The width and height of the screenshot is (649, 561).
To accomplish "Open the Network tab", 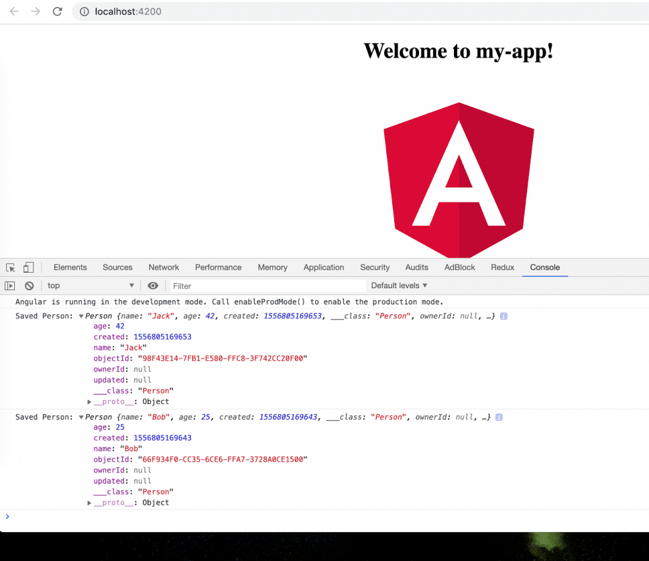I will (164, 267).
